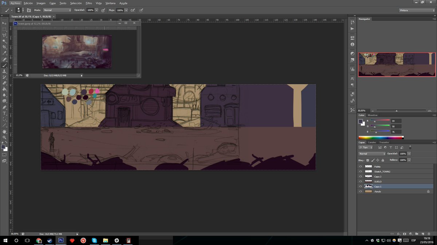The height and width of the screenshot is (245, 437).
Task: Open the Windows Start menu
Action: tap(5, 240)
